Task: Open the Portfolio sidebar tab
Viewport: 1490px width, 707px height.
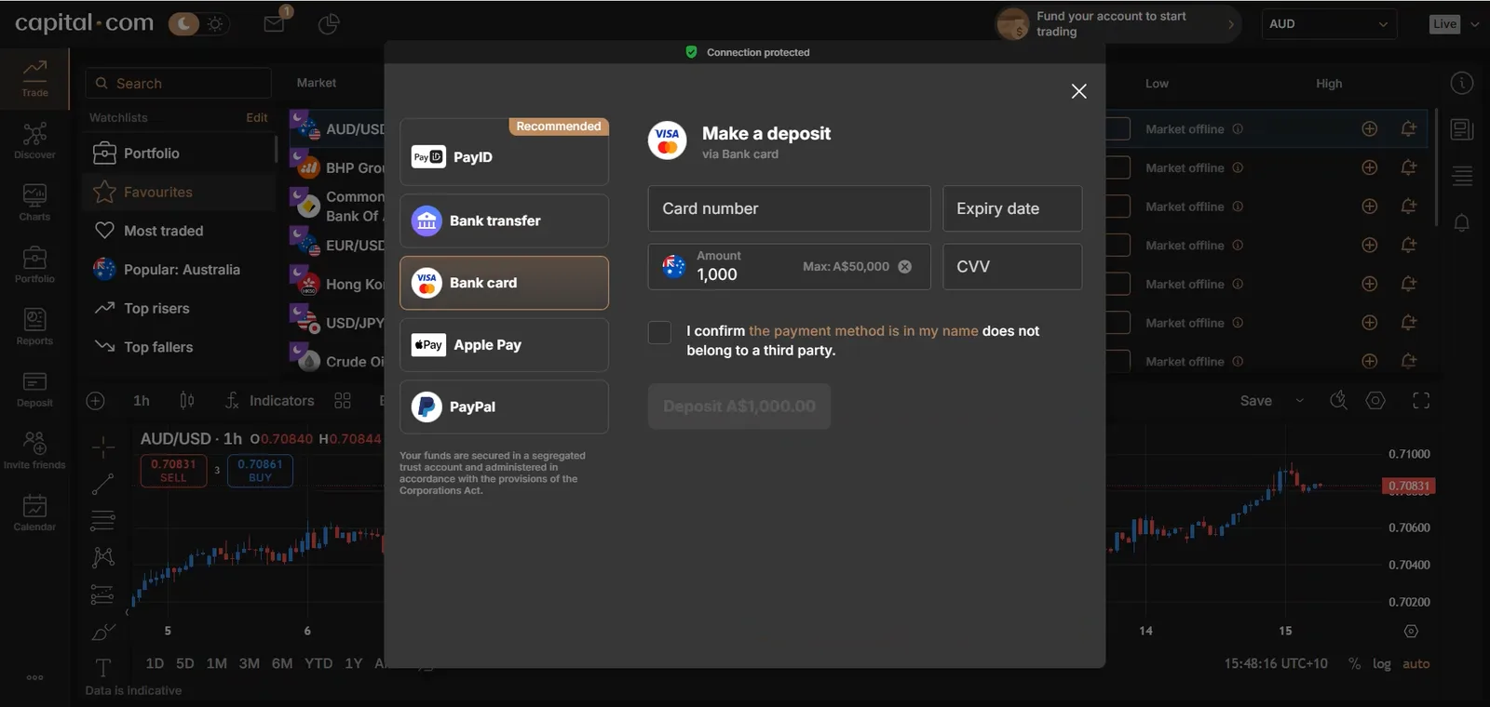Action: coord(34,265)
